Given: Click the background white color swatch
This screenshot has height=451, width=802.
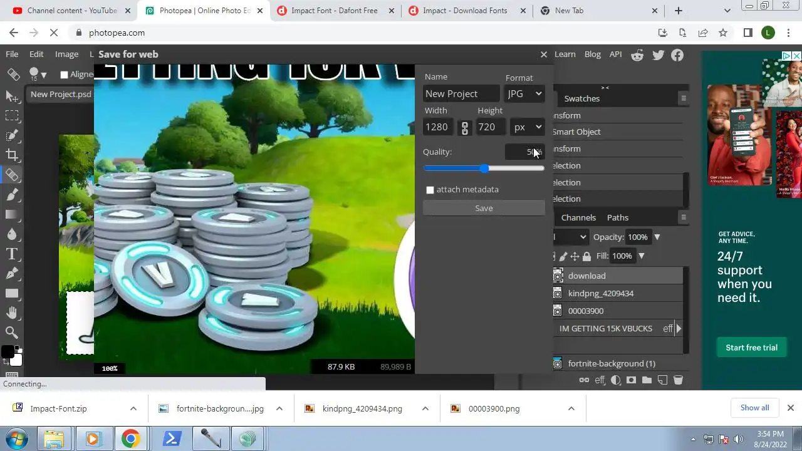Looking at the screenshot, I should tap(16, 360).
